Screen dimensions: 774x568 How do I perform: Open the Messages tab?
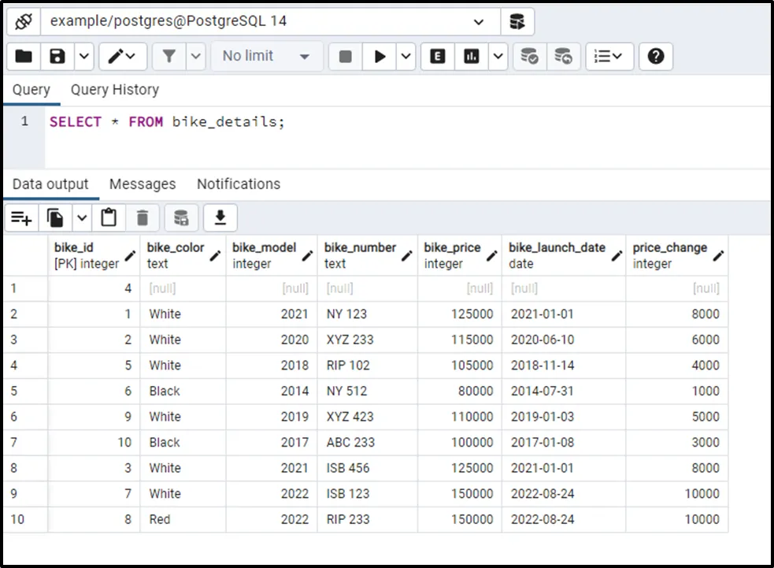pyautogui.click(x=143, y=184)
